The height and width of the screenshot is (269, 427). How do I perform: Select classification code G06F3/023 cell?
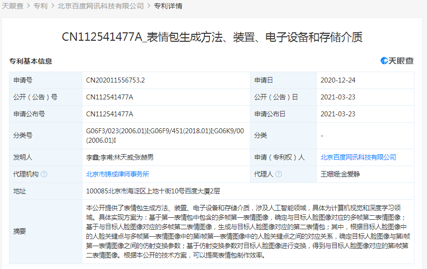click(x=165, y=135)
